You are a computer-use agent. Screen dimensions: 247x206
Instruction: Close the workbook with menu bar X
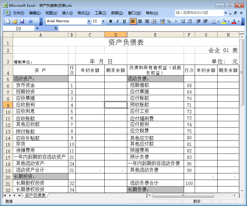point(241,13)
